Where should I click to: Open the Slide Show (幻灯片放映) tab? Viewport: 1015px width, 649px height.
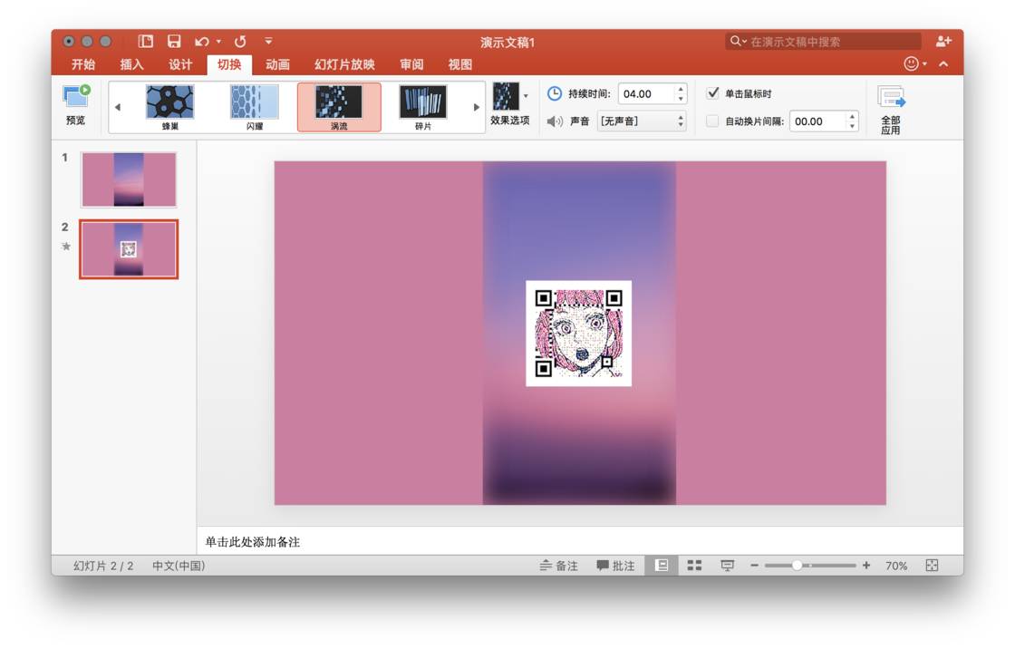click(x=344, y=64)
